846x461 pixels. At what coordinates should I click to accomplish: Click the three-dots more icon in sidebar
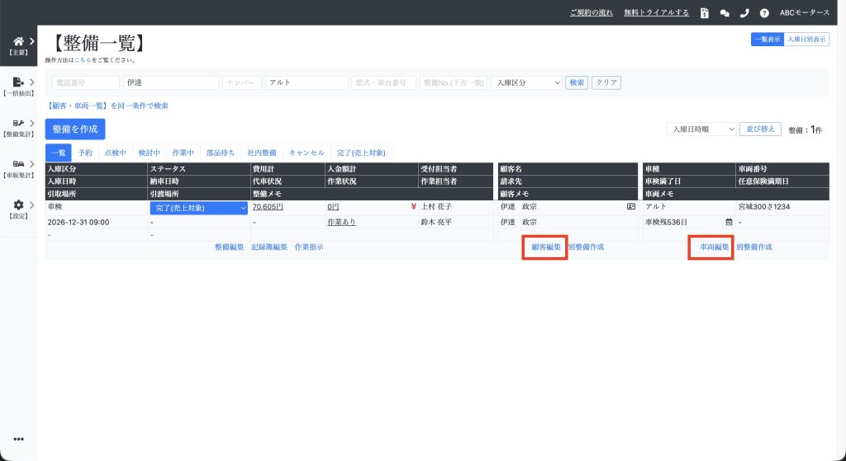coord(18,439)
